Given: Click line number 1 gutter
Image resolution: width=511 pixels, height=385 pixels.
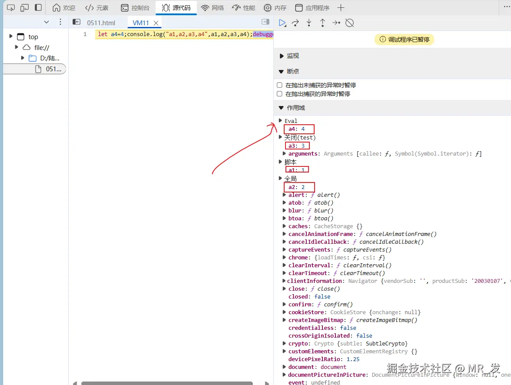Looking at the screenshot, I should pyautogui.click(x=85, y=34).
